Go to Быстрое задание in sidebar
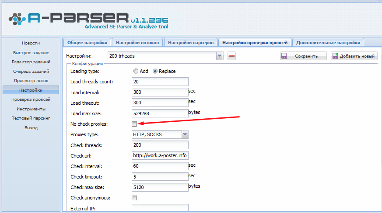The width and height of the screenshot is (382, 213). pyautogui.click(x=31, y=52)
